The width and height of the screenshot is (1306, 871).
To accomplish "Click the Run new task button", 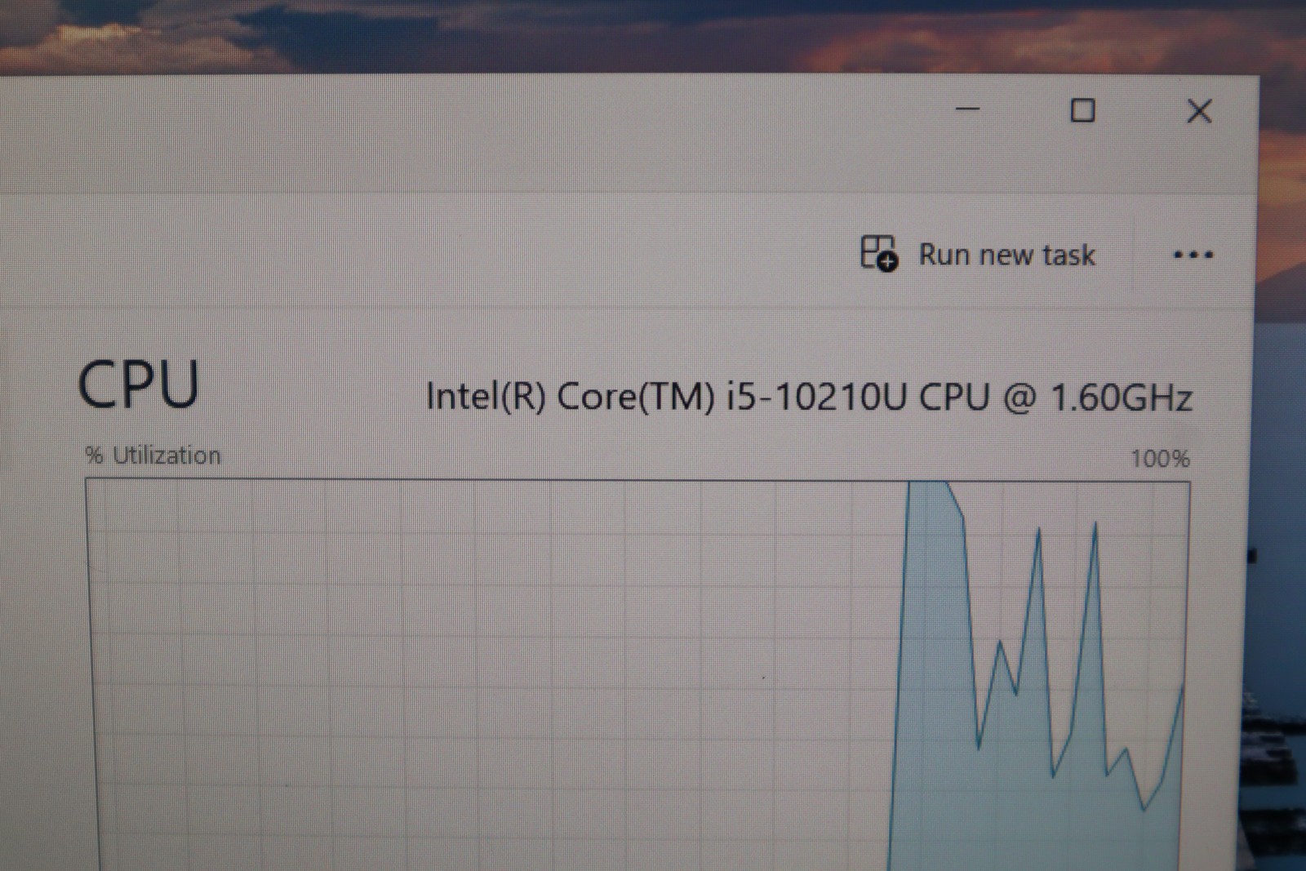I will pyautogui.click(x=978, y=254).
